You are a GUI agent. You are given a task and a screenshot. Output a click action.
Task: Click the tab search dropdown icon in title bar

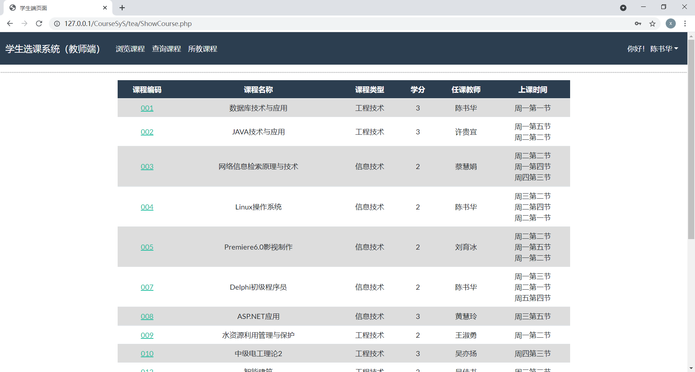(623, 8)
